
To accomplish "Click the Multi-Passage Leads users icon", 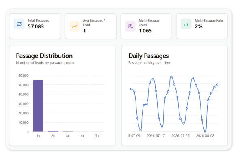I will coord(130,26).
